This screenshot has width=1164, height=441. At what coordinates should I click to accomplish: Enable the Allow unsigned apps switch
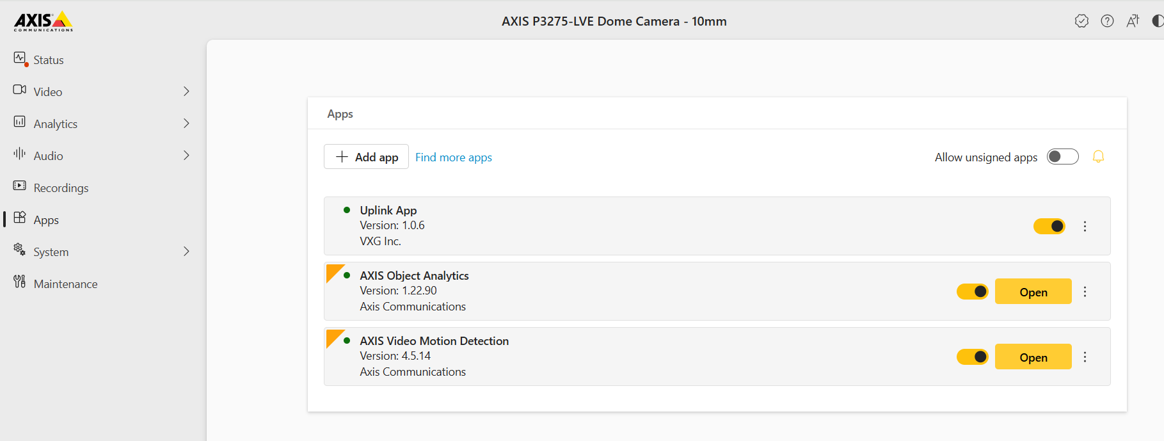pos(1062,157)
